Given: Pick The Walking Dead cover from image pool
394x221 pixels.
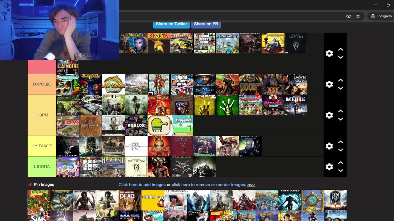Looking at the screenshot, I should pyautogui.click(x=130, y=200).
